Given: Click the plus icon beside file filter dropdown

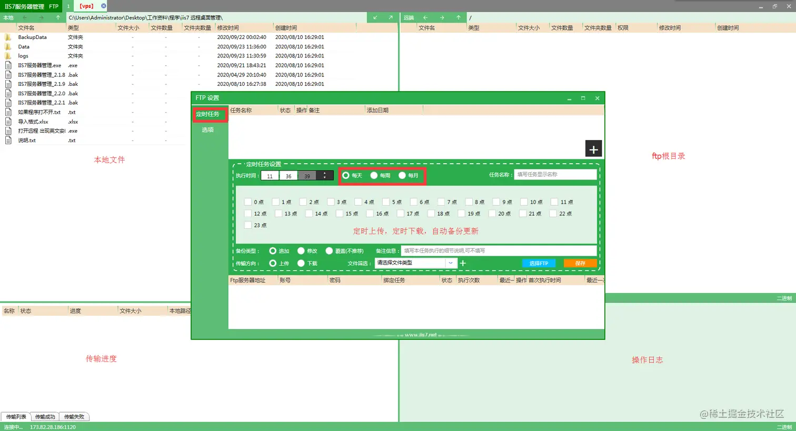Looking at the screenshot, I should (x=463, y=263).
